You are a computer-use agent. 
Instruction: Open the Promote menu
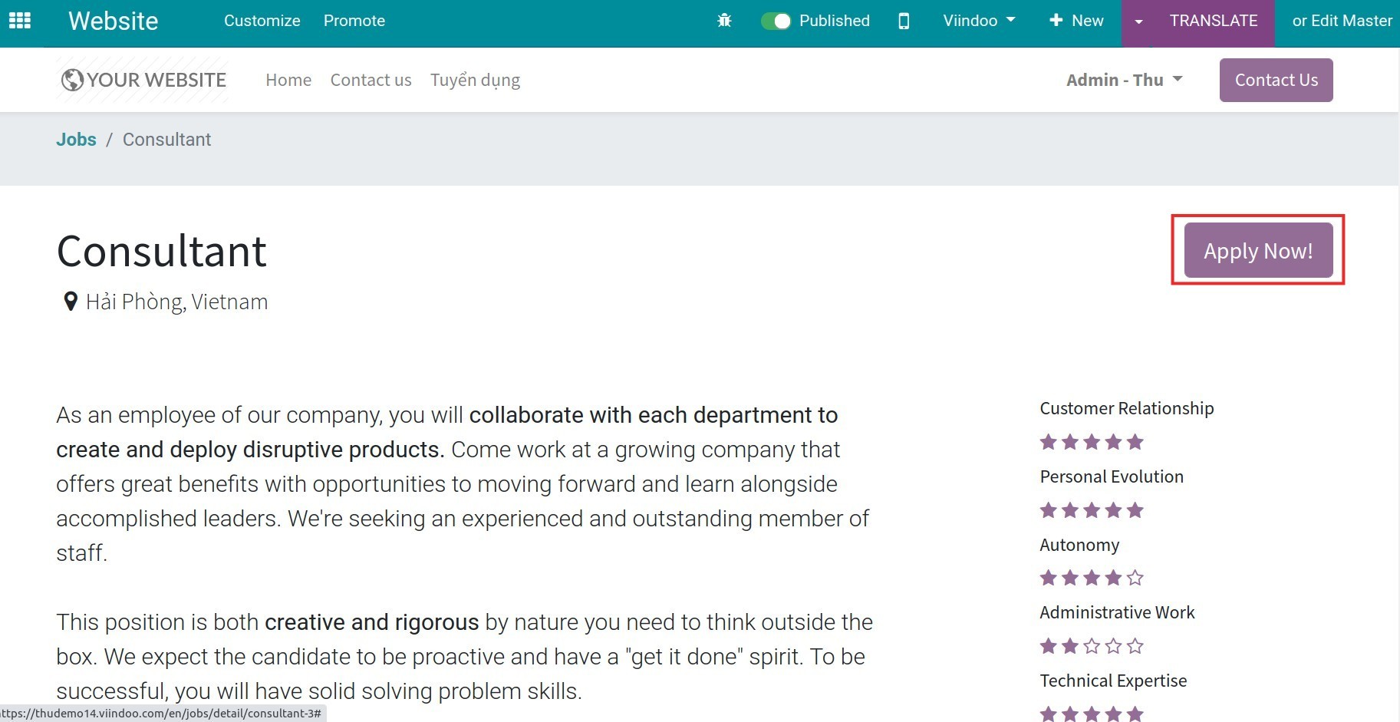[x=354, y=21]
